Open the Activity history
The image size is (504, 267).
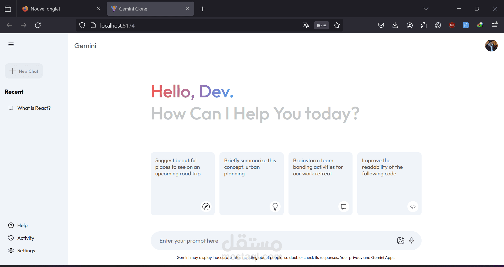[x=21, y=238]
